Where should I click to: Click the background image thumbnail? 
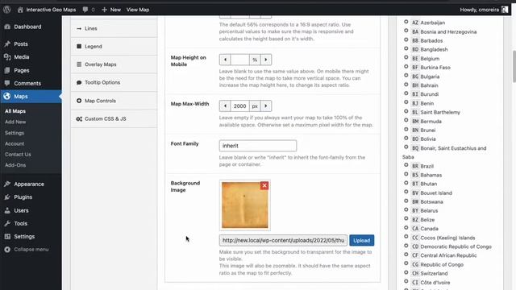point(245,205)
